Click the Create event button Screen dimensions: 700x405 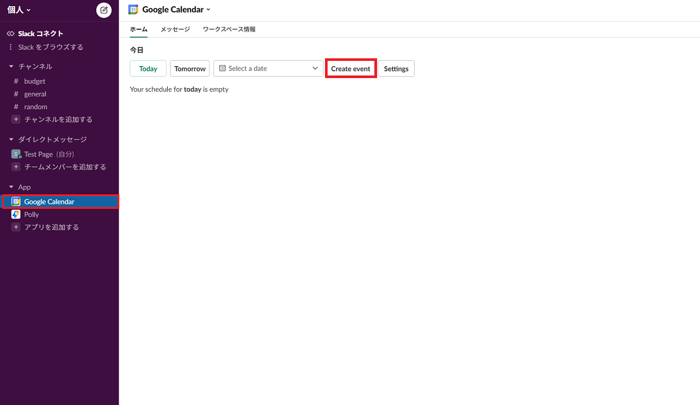tap(351, 69)
